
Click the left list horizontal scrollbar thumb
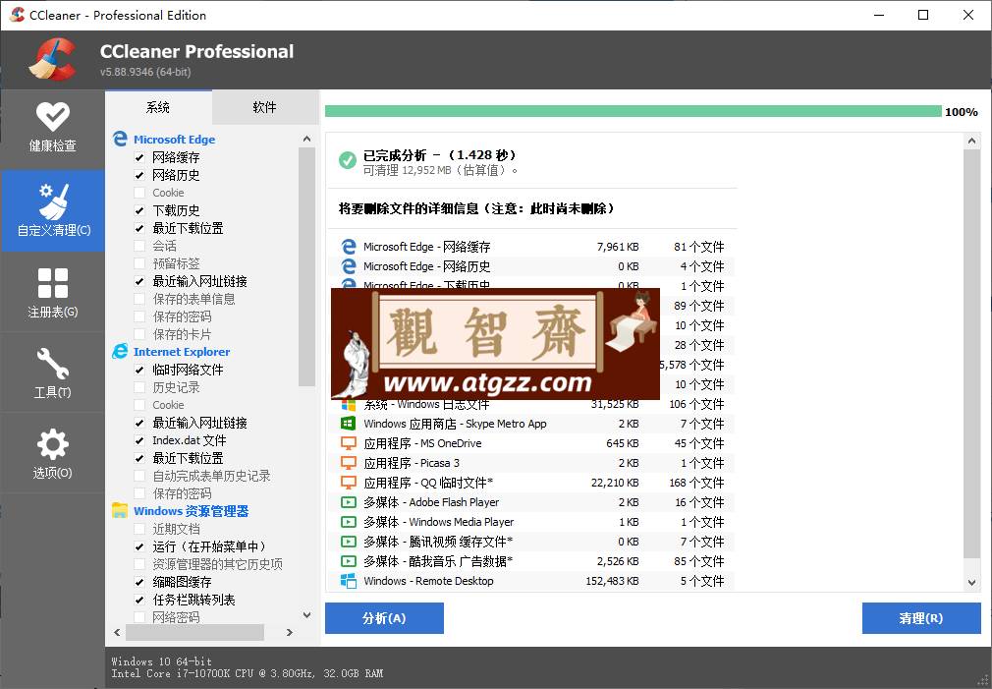(x=194, y=632)
